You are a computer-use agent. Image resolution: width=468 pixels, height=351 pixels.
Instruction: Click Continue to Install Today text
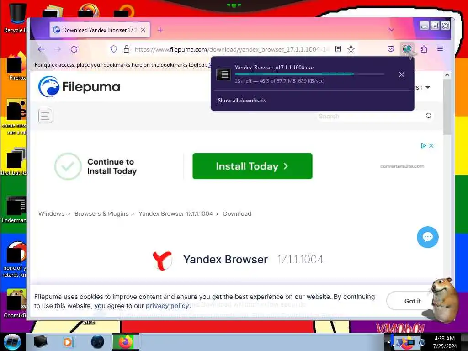(112, 166)
